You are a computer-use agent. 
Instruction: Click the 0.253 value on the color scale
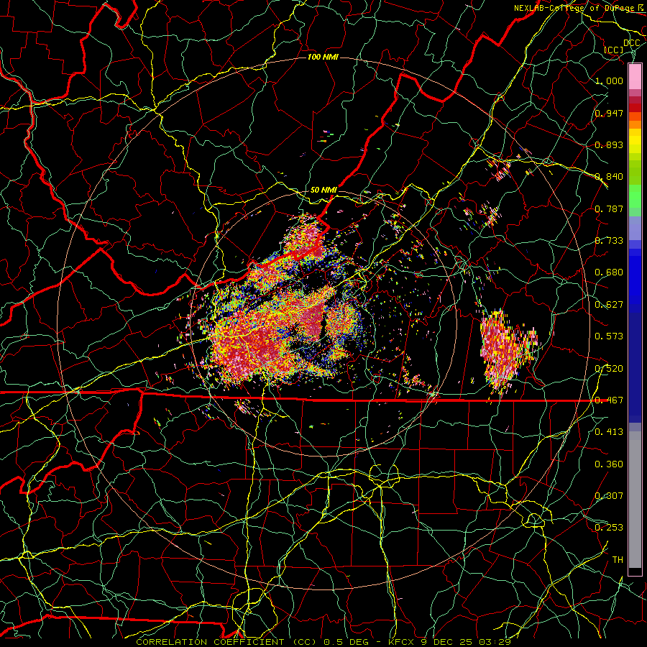coord(609,528)
